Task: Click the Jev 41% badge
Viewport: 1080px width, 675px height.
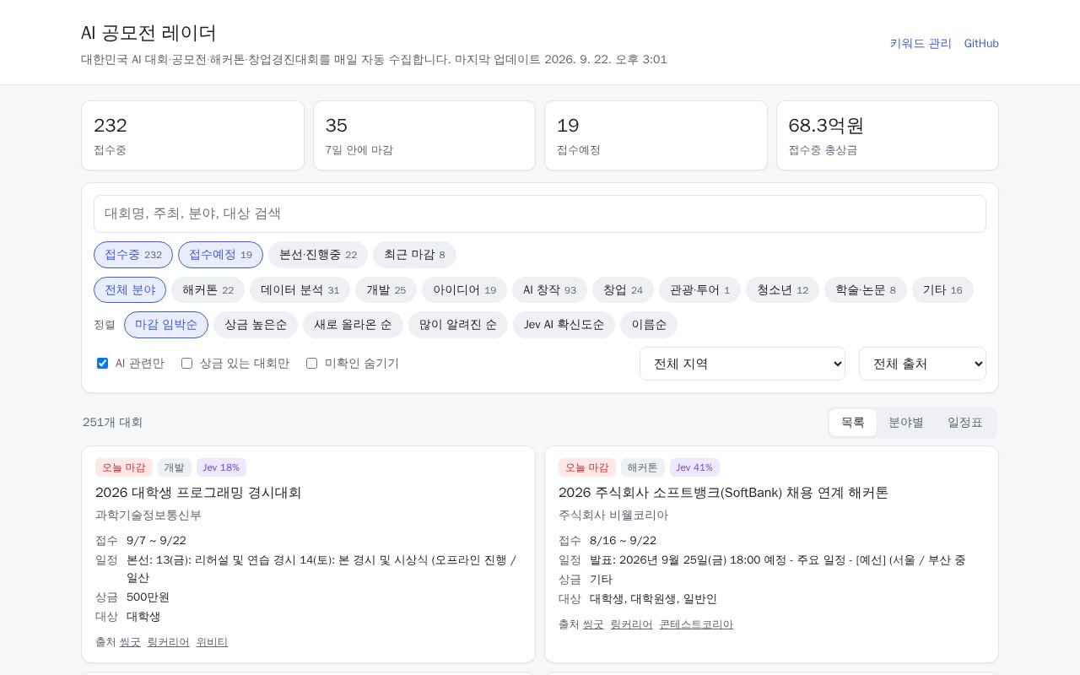Action: [694, 467]
